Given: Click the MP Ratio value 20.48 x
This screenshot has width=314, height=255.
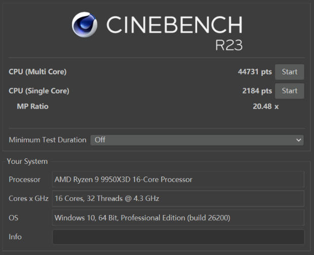Looking at the screenshot, I should pos(265,106).
